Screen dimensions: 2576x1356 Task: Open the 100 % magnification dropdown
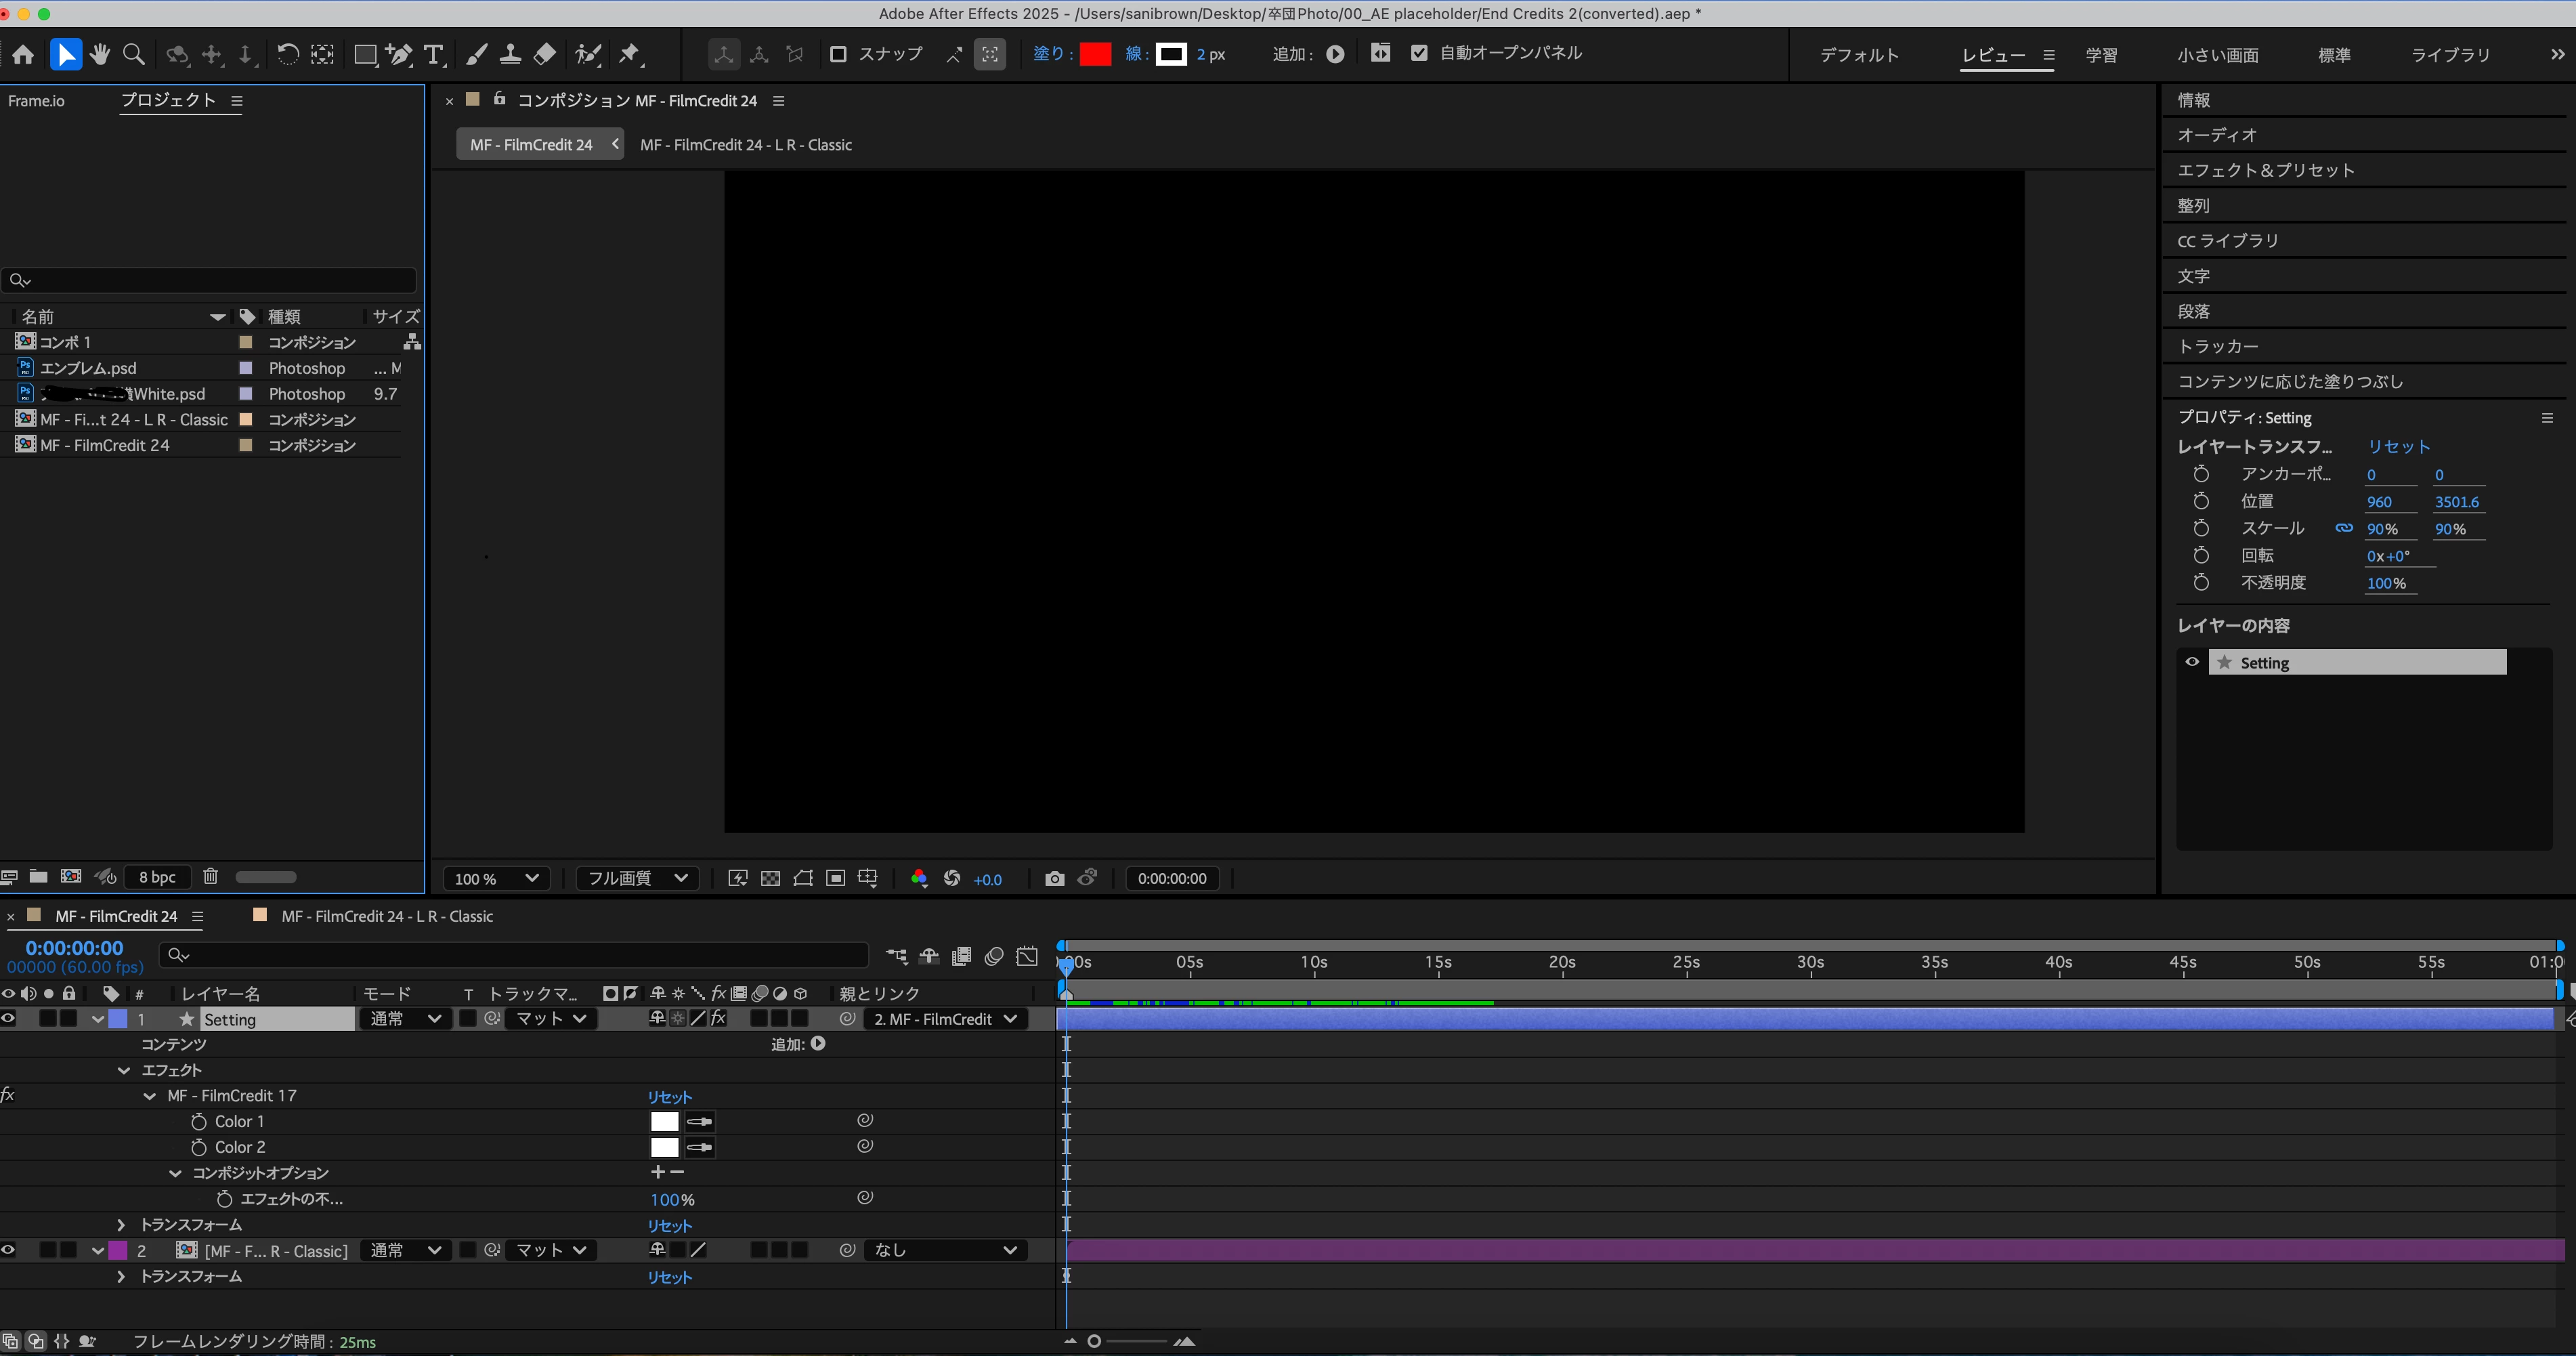point(496,878)
